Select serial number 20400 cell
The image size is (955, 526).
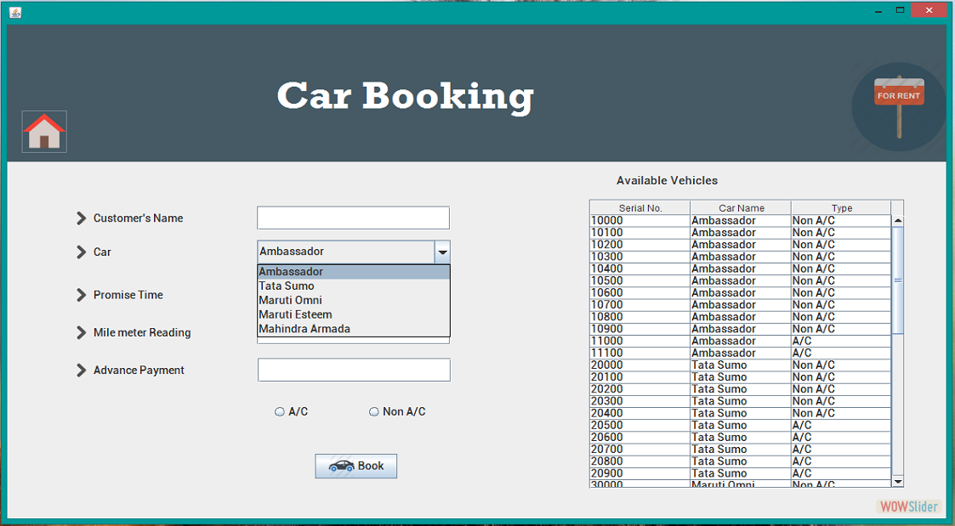point(640,413)
